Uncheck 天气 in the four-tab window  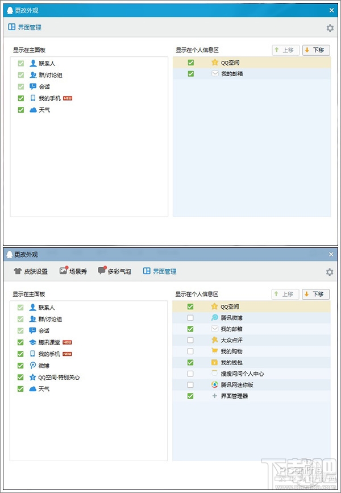[20, 389]
